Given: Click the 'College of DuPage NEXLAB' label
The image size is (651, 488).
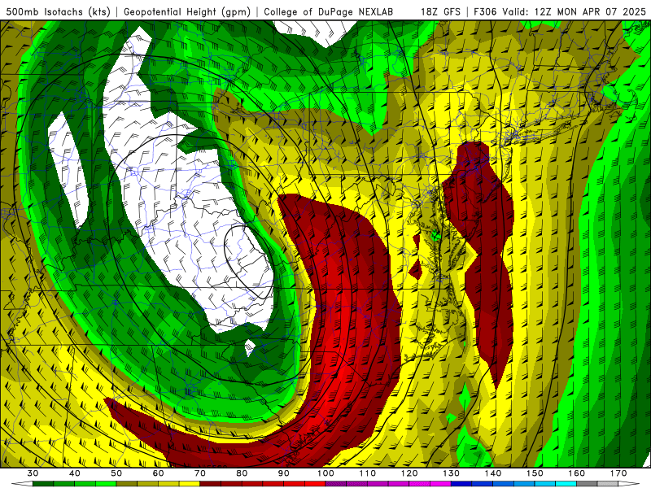Looking at the screenshot, I should click(329, 12).
